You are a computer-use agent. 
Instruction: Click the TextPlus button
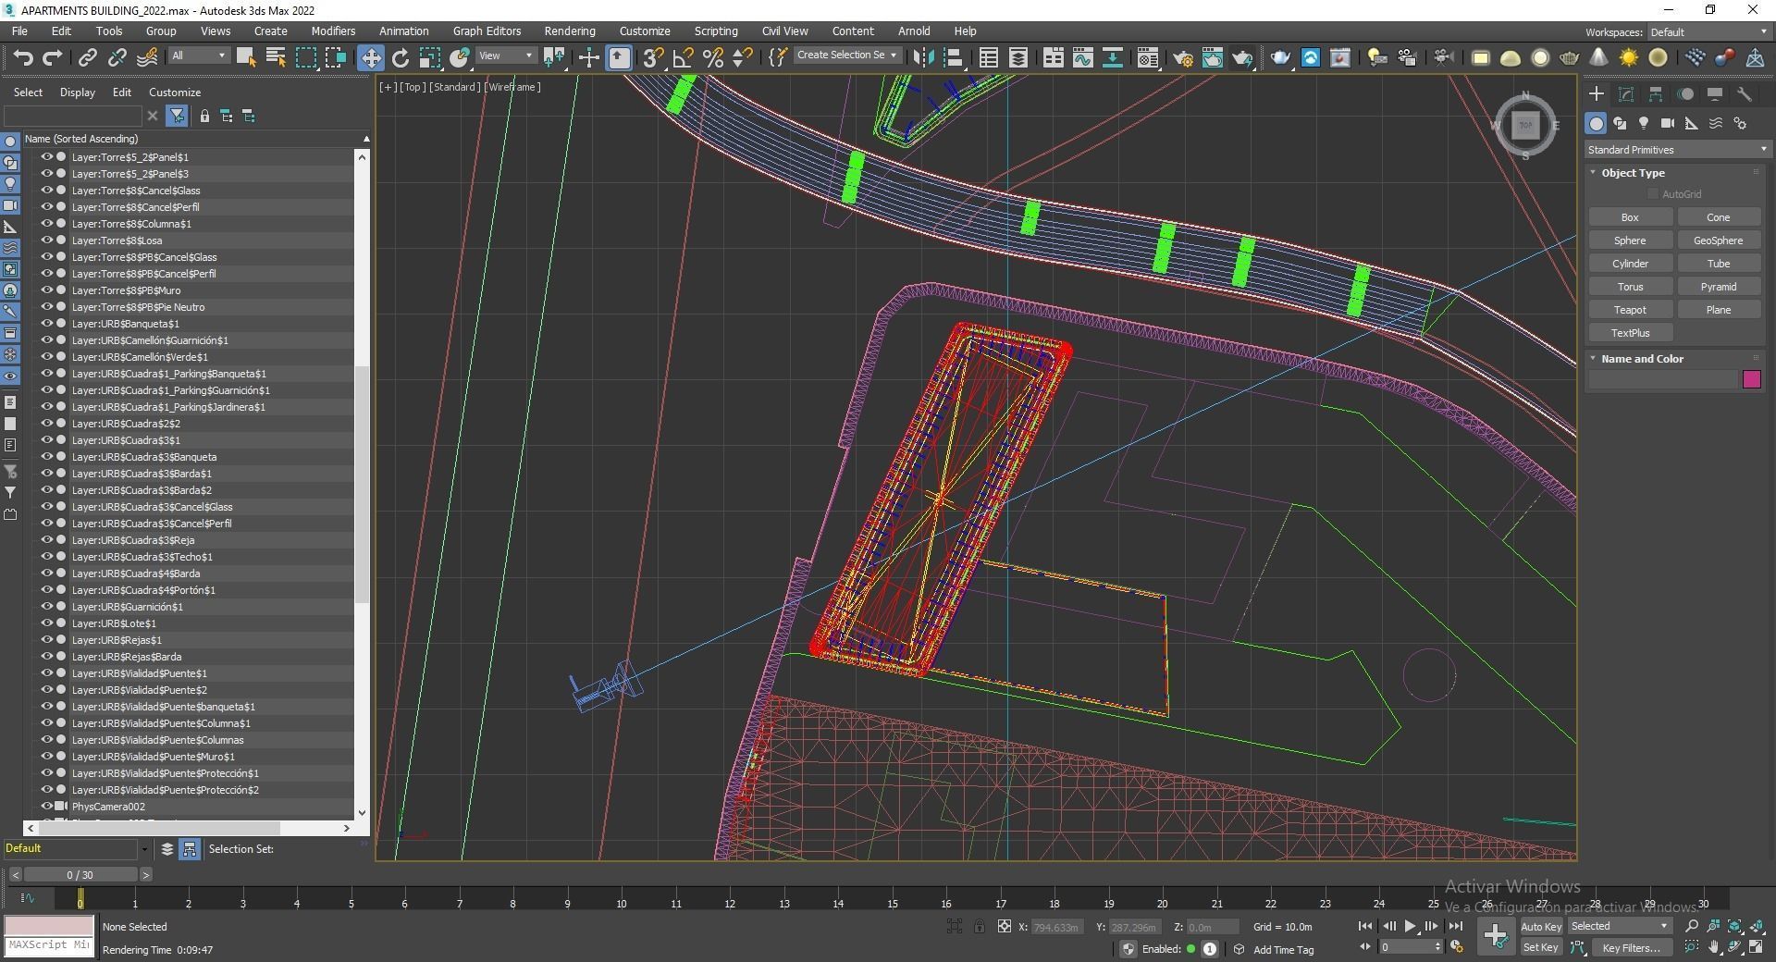pyautogui.click(x=1630, y=333)
